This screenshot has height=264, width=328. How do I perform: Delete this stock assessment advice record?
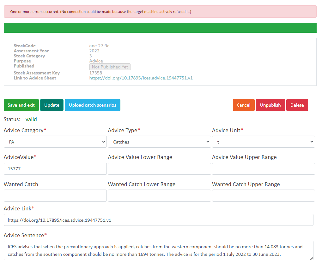[x=297, y=105]
